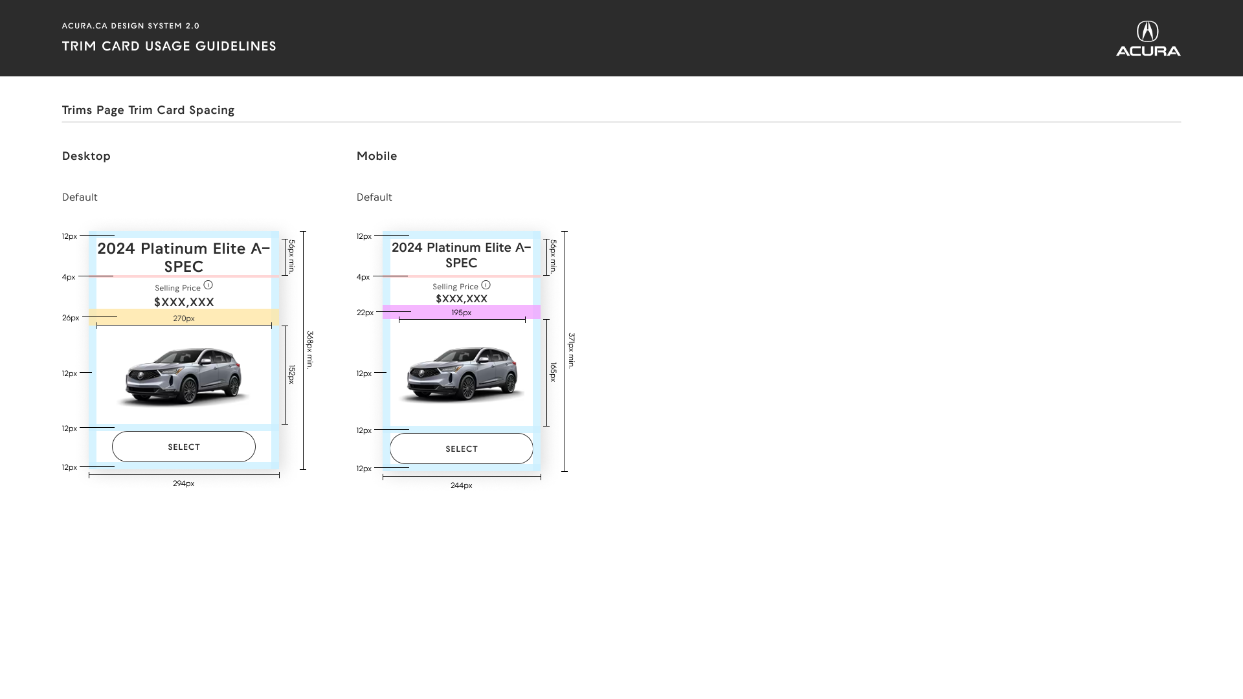This screenshot has width=1243, height=699.
Task: Click the Selling Price label on mobile card
Action: coord(456,287)
